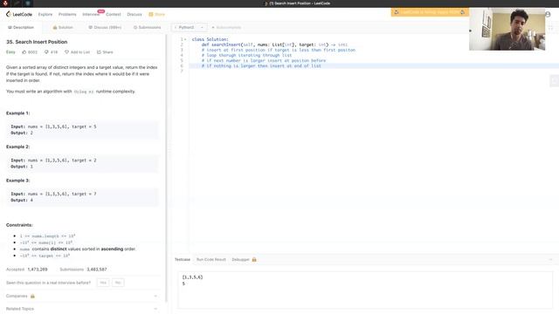Select the Testcase tab
559x314 pixels.
pyautogui.click(x=183, y=260)
